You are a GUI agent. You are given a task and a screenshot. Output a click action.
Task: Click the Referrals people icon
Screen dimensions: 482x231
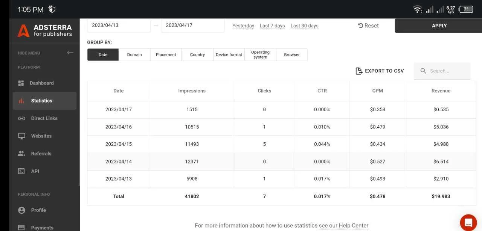21,154
